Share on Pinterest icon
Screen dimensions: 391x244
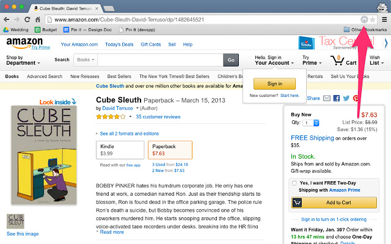(x=355, y=98)
